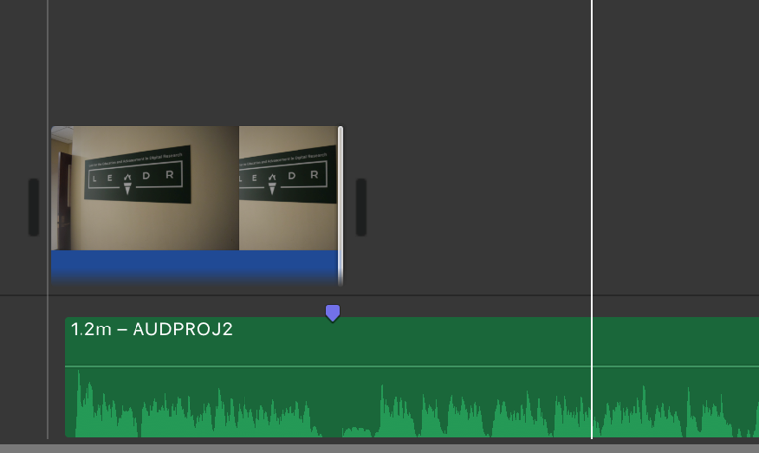Click the letter R in second LEADR thumbnail

tap(314, 175)
